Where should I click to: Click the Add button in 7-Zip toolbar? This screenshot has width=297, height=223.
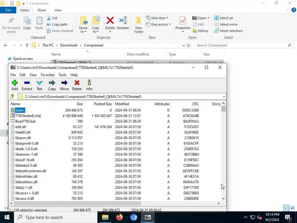[x=15, y=85]
